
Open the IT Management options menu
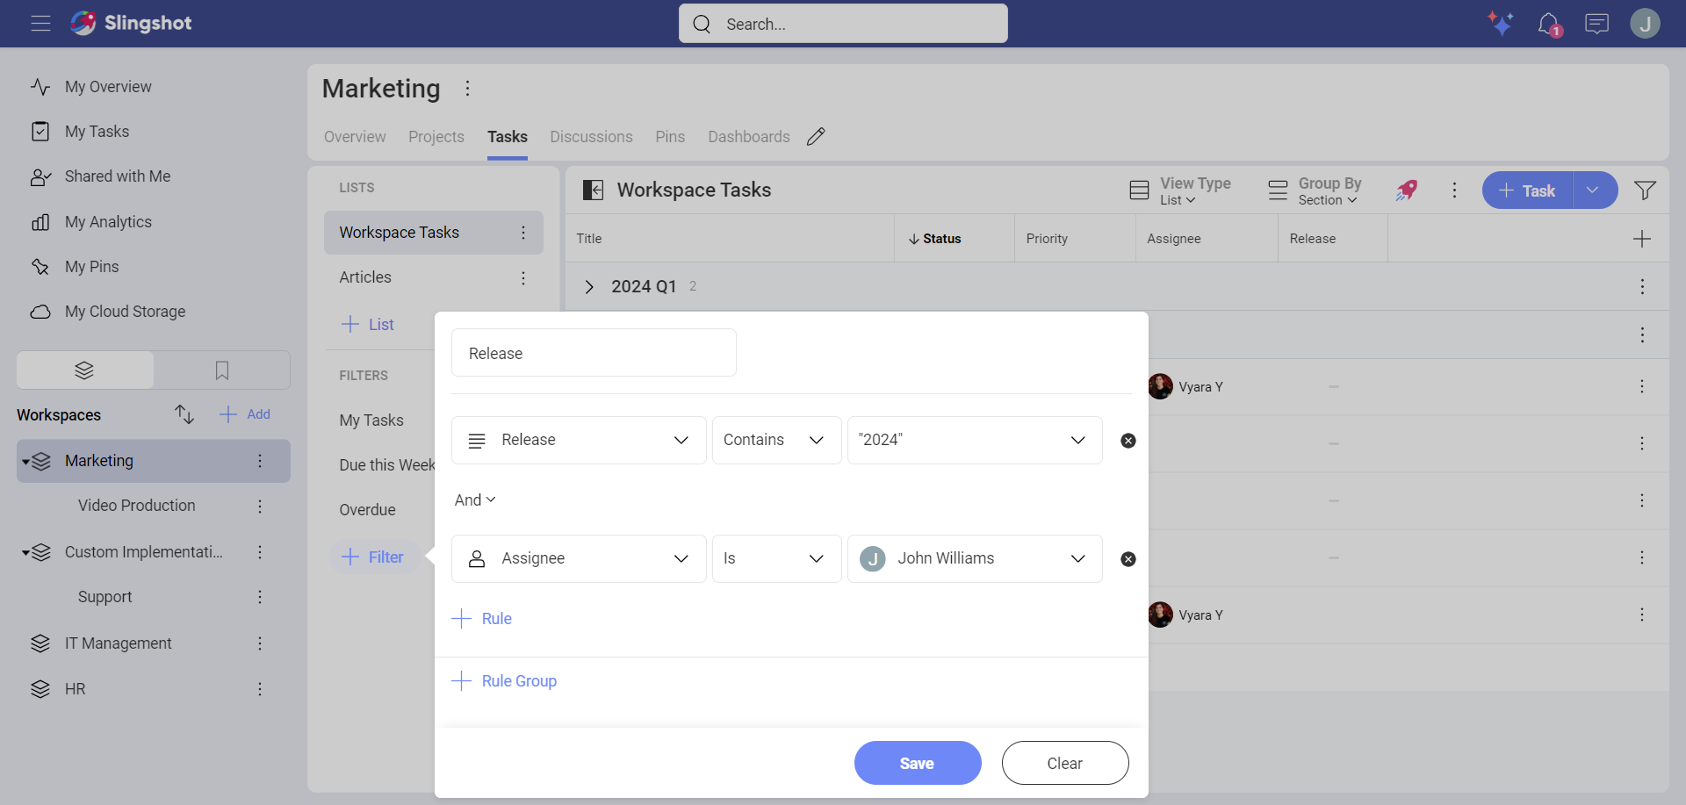point(260,643)
